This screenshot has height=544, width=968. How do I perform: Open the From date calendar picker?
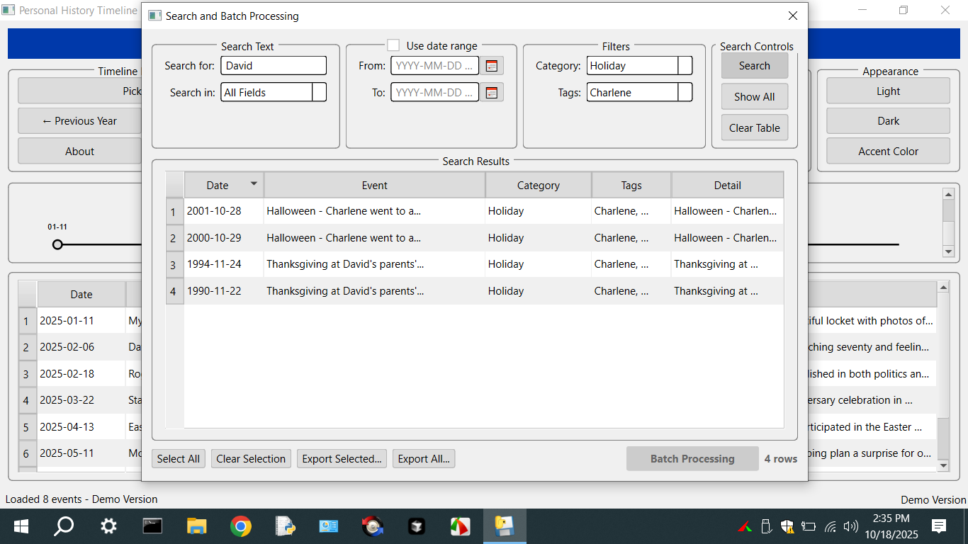pyautogui.click(x=492, y=66)
